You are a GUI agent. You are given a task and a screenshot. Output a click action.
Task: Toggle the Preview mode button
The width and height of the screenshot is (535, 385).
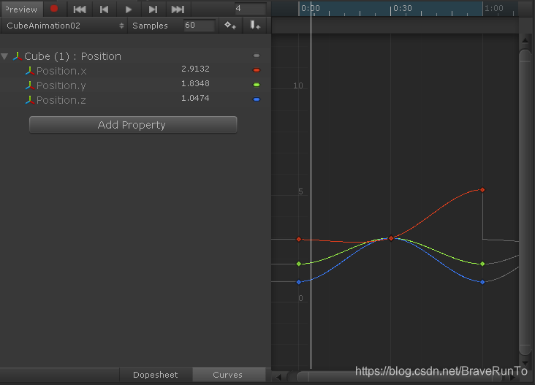[x=21, y=9]
